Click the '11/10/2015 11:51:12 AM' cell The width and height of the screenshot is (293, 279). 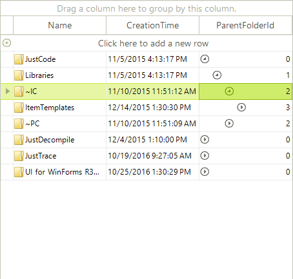click(152, 91)
